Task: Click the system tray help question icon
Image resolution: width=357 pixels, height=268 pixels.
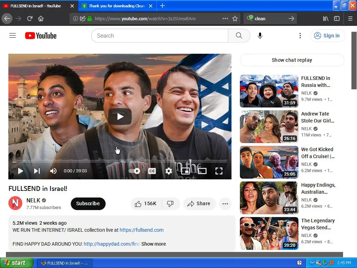Action: coord(299,263)
